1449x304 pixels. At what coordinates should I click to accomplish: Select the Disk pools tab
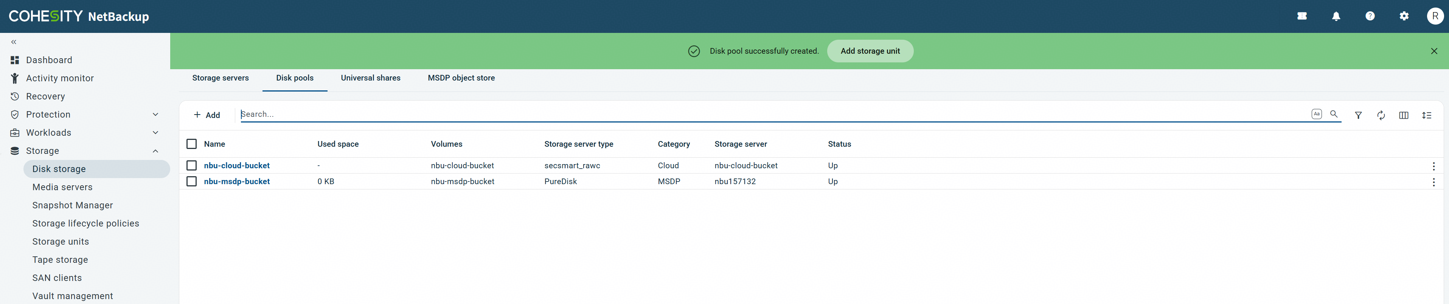tap(295, 78)
